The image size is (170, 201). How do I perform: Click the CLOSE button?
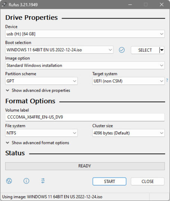[x=148, y=181]
